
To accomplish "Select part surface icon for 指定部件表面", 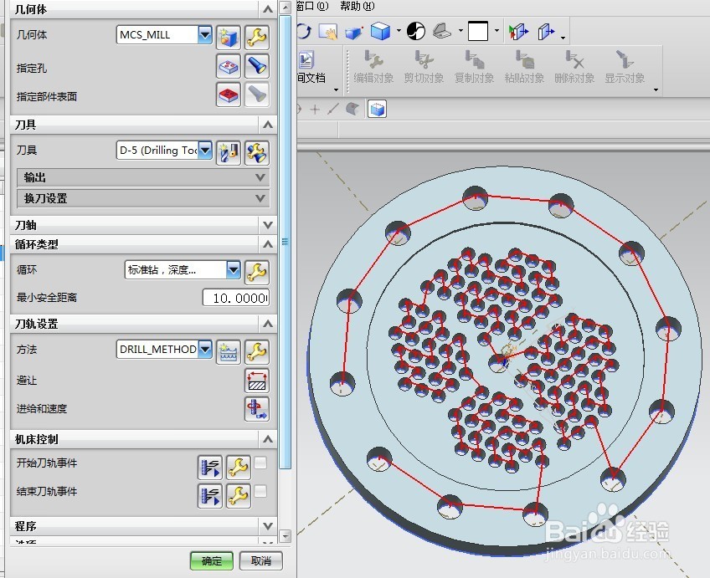I will tap(229, 95).
